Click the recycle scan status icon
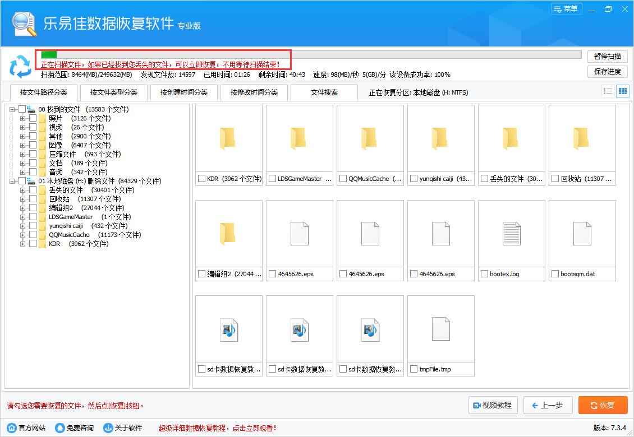Screen dimensions: 634x437 (20, 67)
